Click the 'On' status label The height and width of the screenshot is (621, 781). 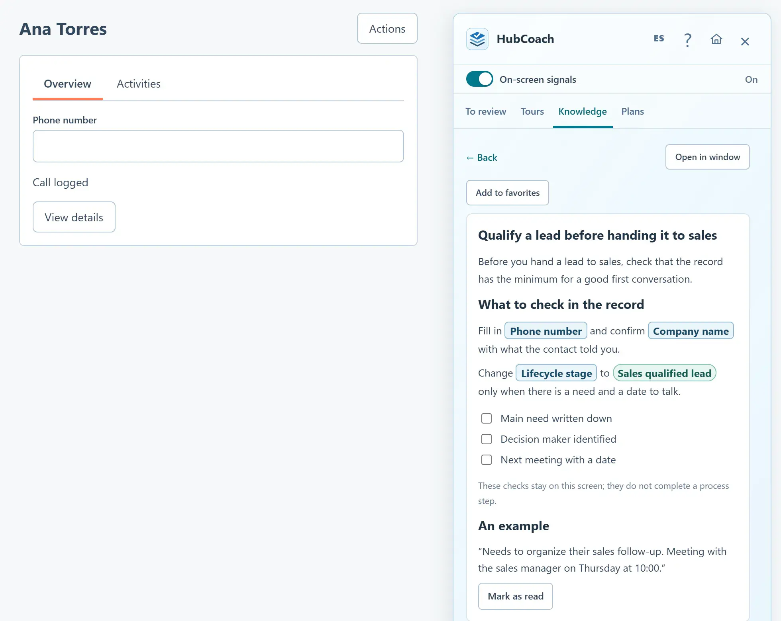click(x=751, y=80)
